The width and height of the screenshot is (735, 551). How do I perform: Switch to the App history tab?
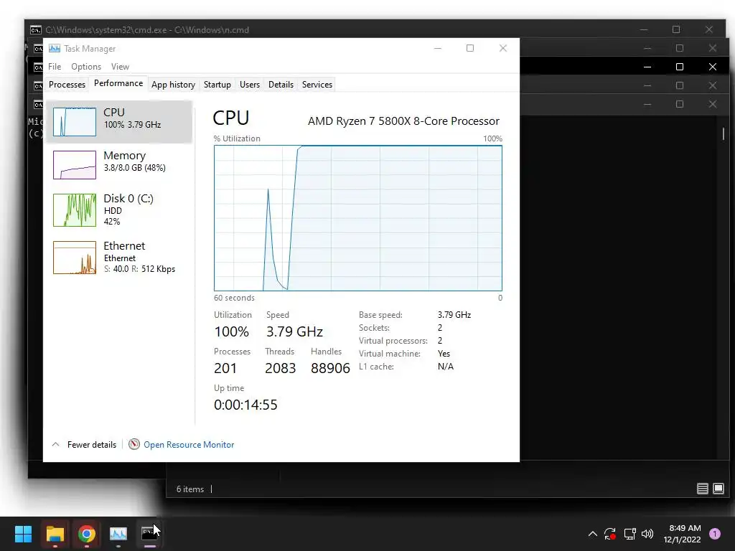point(173,85)
